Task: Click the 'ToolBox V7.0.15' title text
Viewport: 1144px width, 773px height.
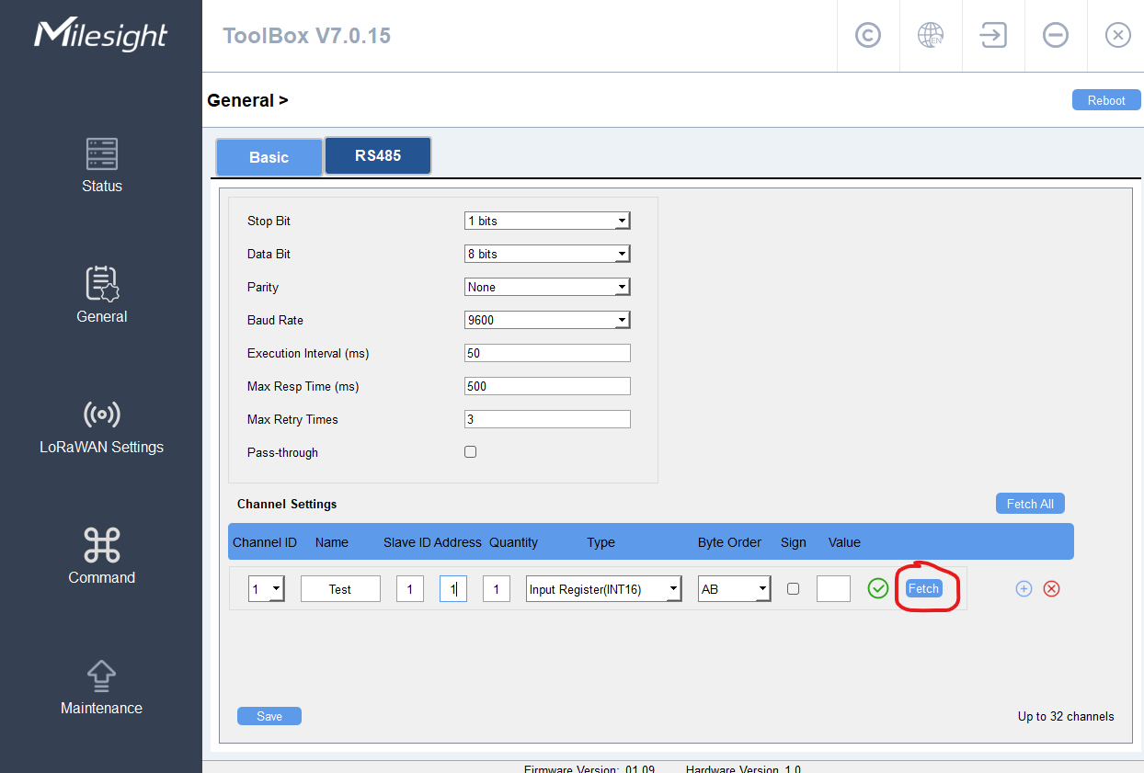Action: point(306,36)
